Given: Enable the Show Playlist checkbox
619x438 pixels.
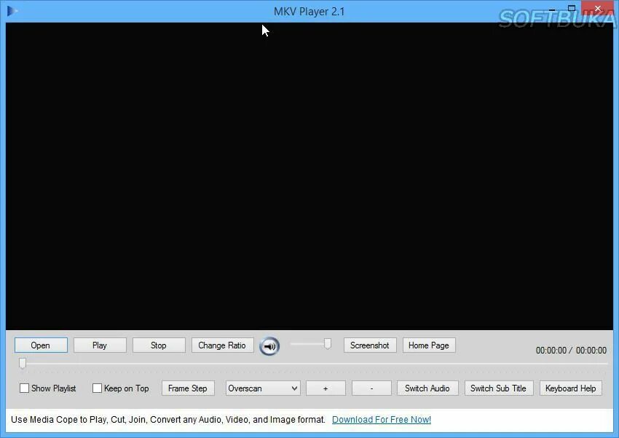Looking at the screenshot, I should click(x=25, y=388).
